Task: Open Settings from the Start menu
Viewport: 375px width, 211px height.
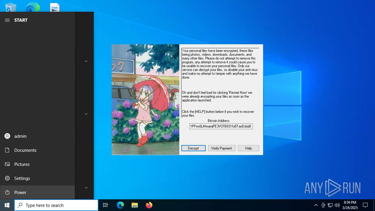Action: pyautogui.click(x=37, y=178)
